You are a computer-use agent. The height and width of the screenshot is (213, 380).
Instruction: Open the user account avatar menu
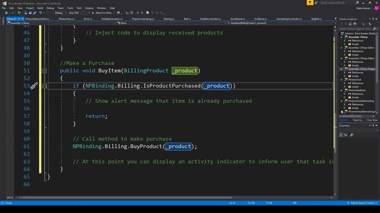[x=376, y=8]
